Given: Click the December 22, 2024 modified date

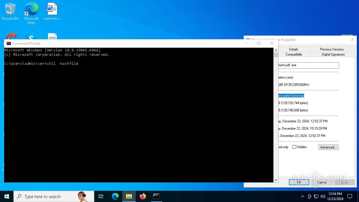Looking at the screenshot, I should pyautogui.click(x=303, y=128).
